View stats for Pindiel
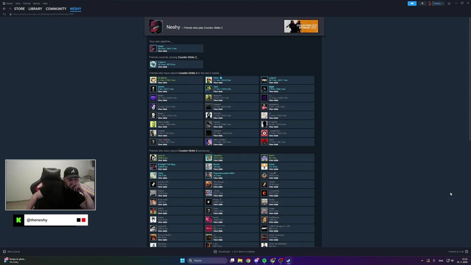 click(x=273, y=204)
